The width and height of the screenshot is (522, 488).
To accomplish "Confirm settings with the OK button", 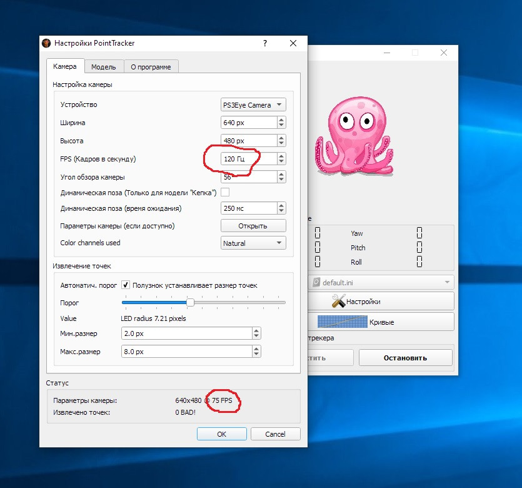I will [222, 434].
